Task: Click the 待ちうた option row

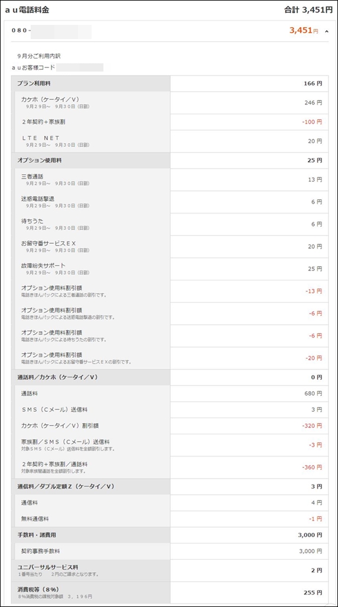Action: point(170,224)
